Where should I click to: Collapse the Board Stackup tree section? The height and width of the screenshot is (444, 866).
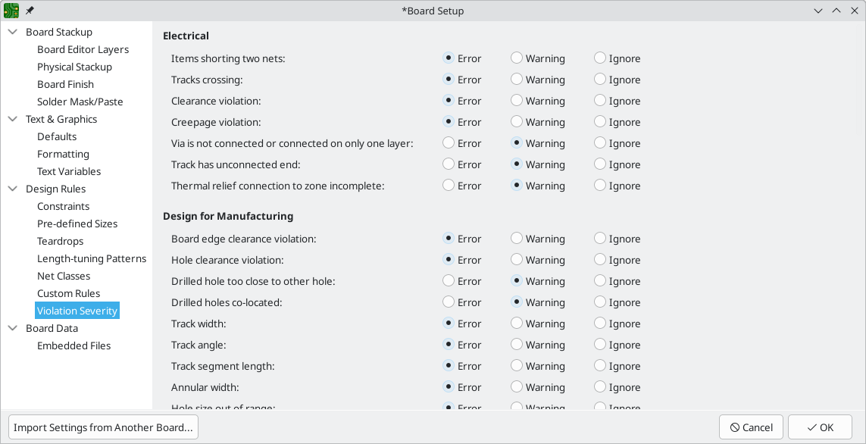tap(13, 32)
